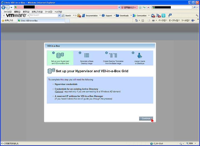Click the インターネット zone indicator in status bar
The height and width of the screenshot is (146, 200).
click(157, 144)
